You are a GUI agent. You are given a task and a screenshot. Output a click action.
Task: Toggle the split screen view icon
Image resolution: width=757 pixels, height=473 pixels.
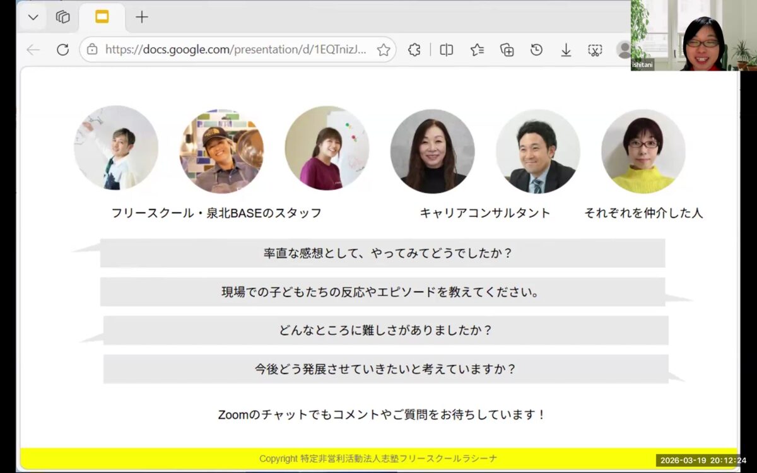(x=446, y=50)
